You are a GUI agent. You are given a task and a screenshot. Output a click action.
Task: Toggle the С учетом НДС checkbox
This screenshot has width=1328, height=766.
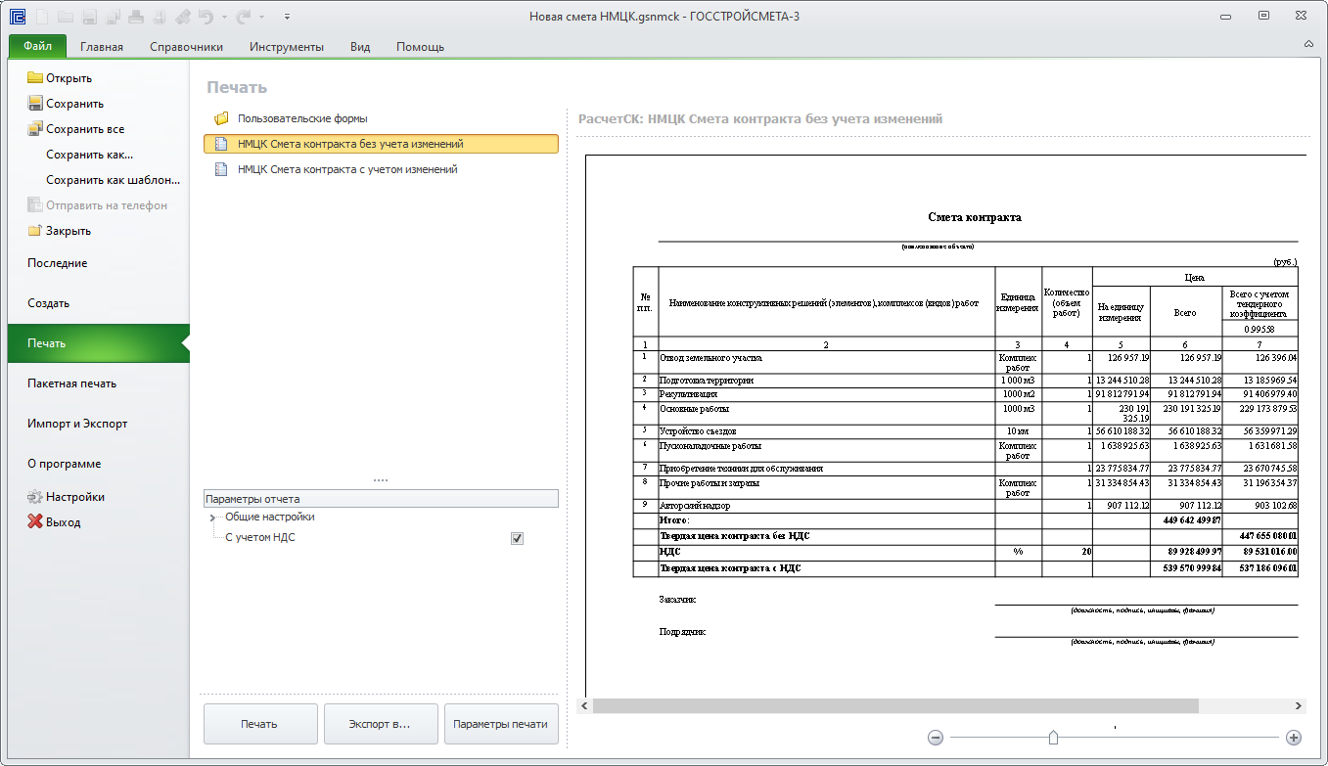tap(518, 538)
